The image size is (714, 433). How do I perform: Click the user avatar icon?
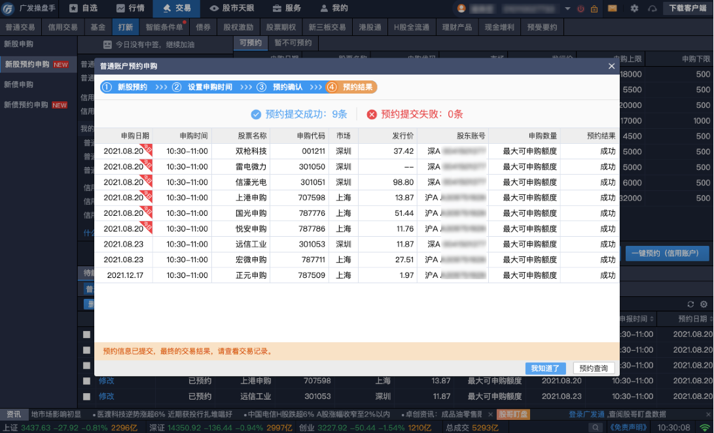coord(461,9)
